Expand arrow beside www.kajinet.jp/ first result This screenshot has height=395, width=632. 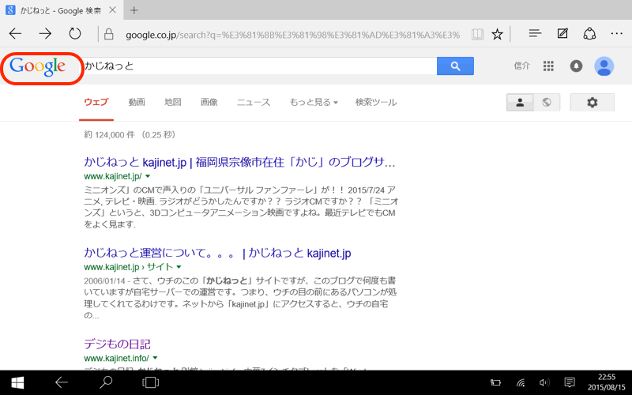pos(148,177)
